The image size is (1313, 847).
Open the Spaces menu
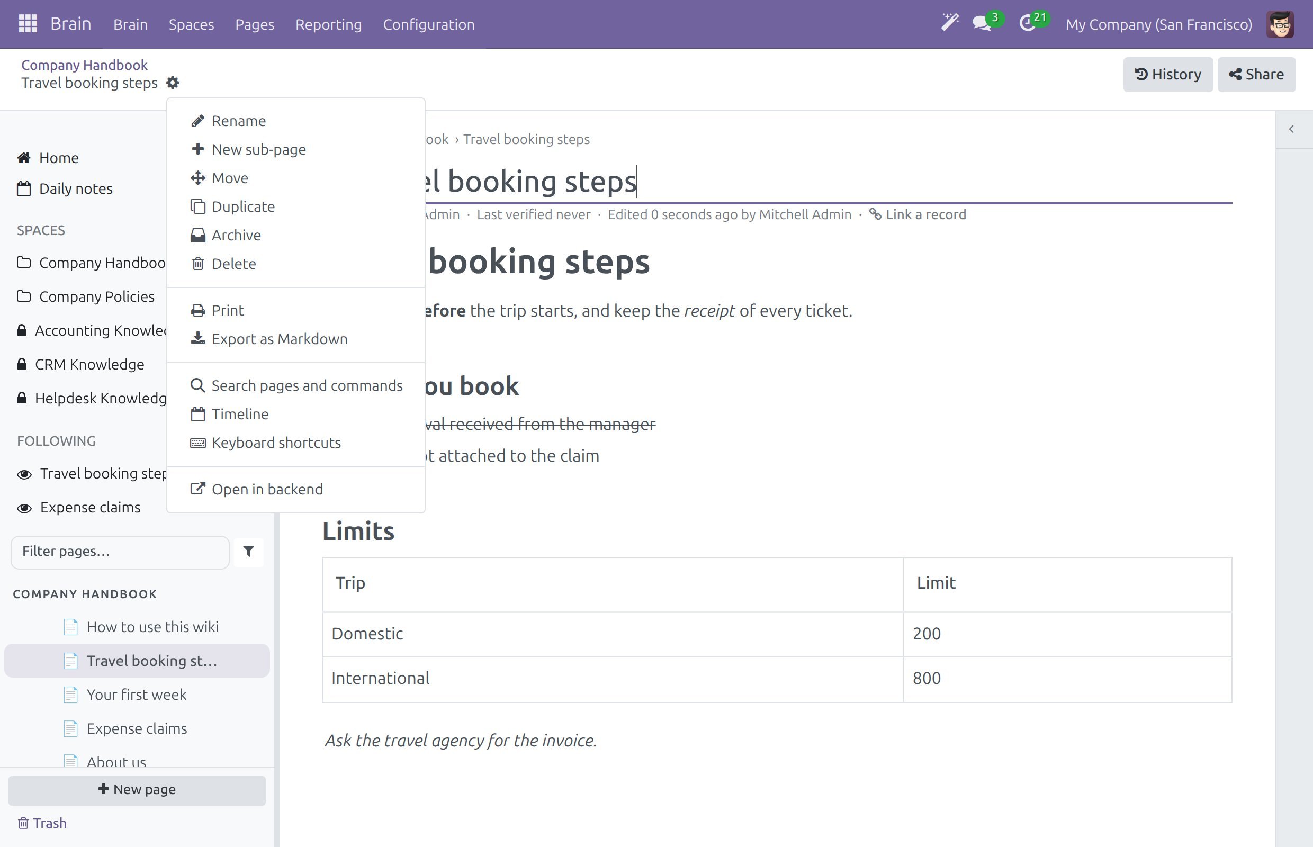pyautogui.click(x=192, y=24)
